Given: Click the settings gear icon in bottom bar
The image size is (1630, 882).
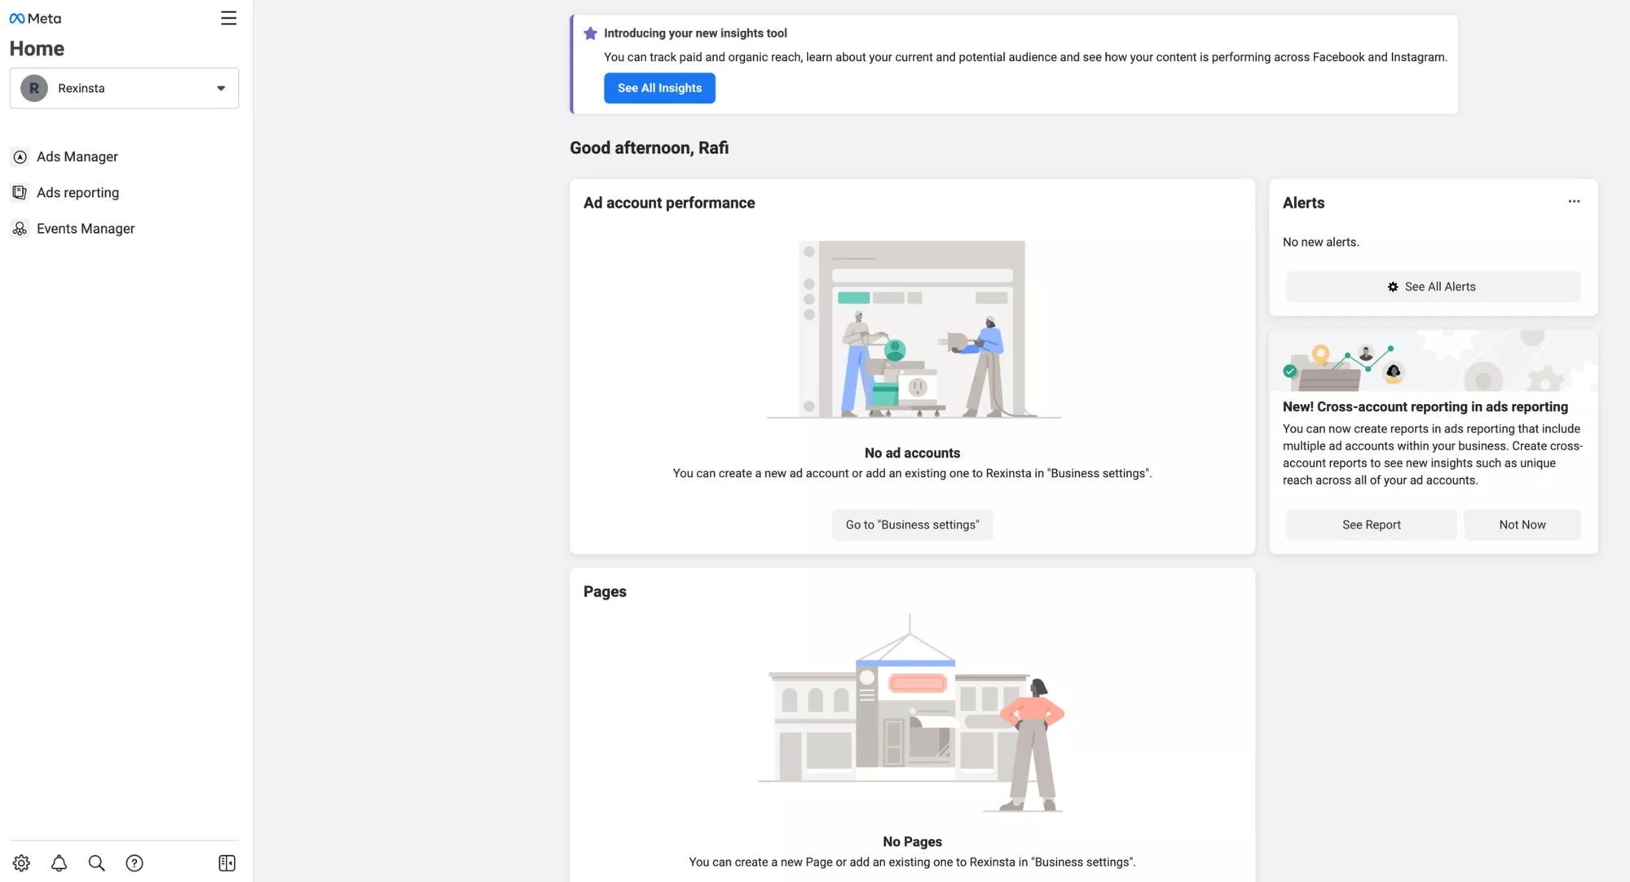Looking at the screenshot, I should [x=20, y=862].
